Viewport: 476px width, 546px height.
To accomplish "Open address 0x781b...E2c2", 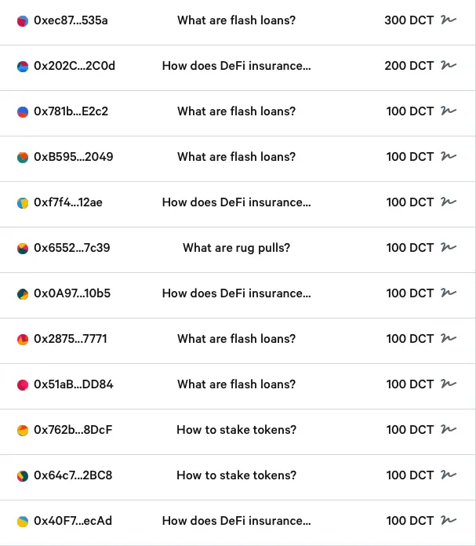I will coord(71,111).
